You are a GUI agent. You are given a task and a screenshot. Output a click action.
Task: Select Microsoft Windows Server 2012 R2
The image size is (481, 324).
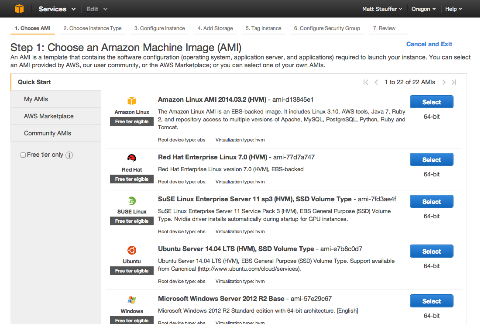pyautogui.click(x=431, y=301)
